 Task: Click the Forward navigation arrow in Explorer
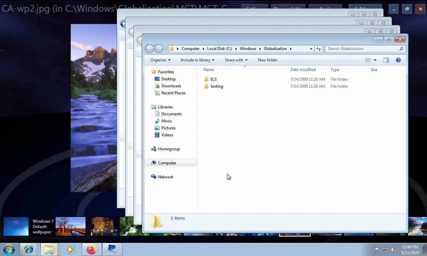tap(159, 49)
